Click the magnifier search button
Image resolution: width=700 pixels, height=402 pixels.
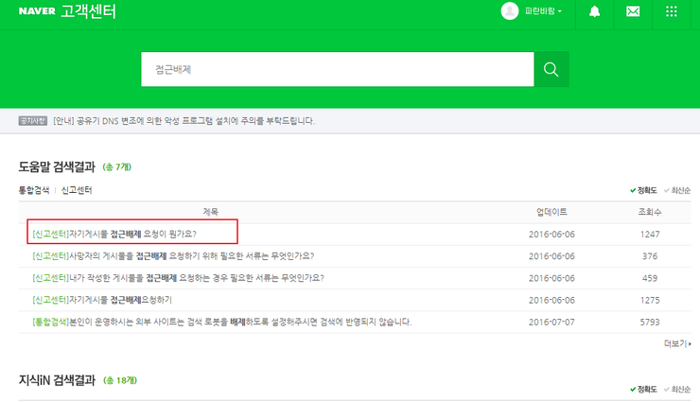551,69
